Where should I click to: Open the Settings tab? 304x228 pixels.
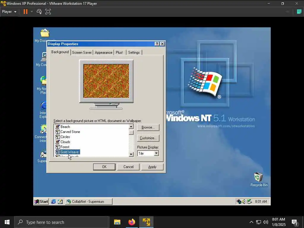[x=134, y=53]
